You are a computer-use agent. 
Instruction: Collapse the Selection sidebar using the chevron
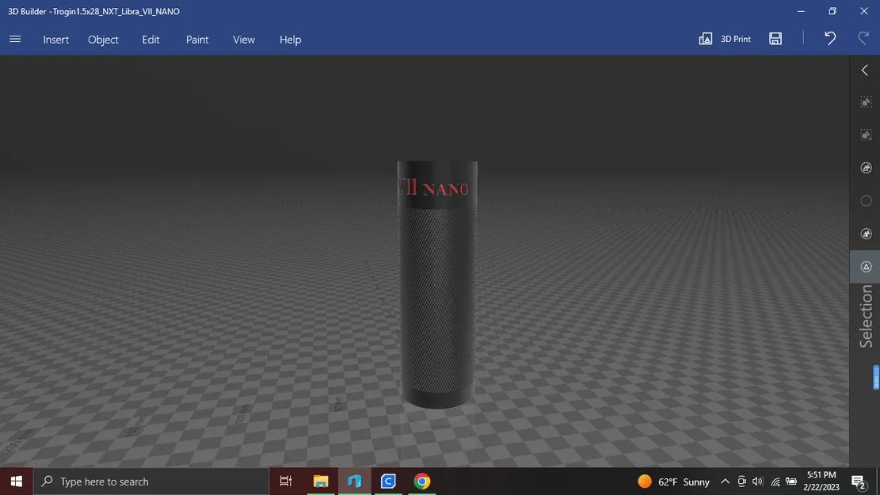(863, 70)
